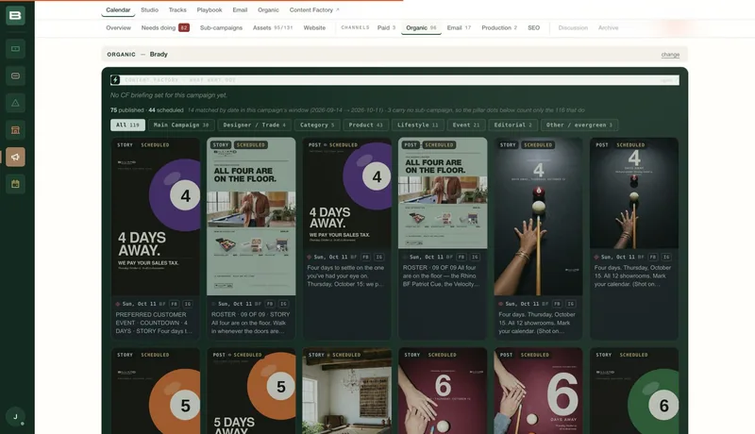Filter by Main Campaign 30
755x434 pixels.
point(181,125)
